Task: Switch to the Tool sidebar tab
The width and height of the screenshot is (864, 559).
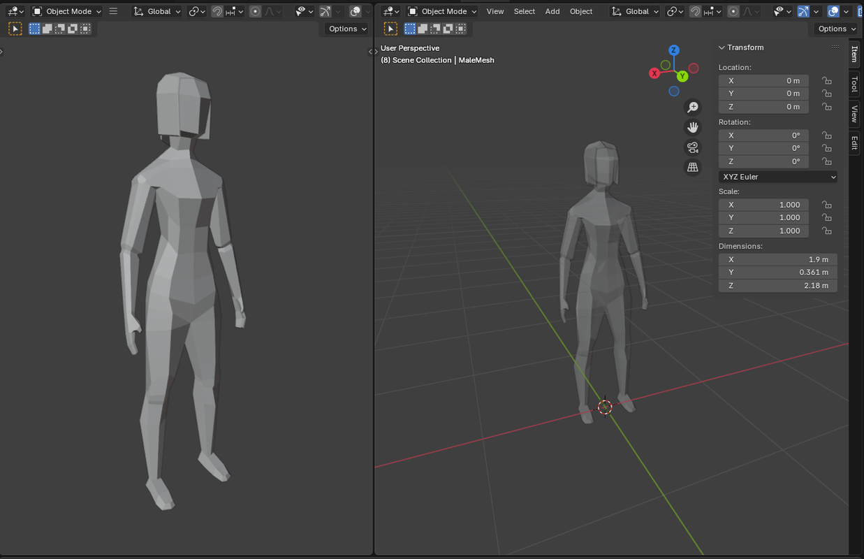Action: 854,85
